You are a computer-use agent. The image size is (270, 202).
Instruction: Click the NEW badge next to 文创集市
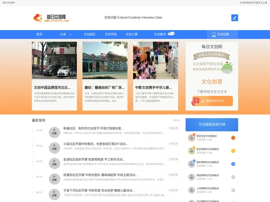tap(171, 34)
